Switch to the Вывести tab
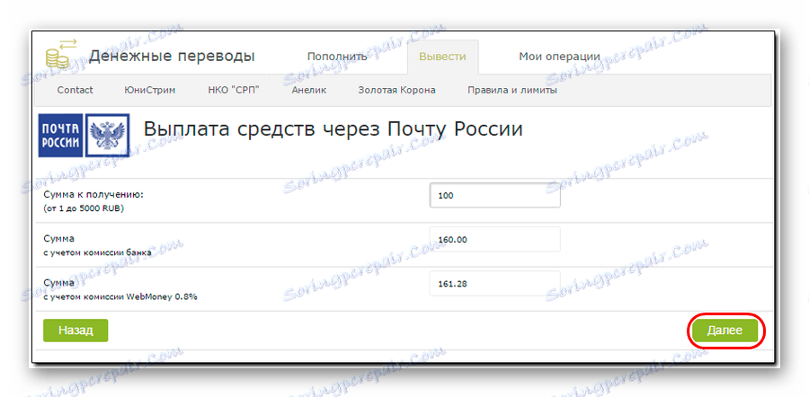Viewport: 809px width, 397px height. (442, 57)
